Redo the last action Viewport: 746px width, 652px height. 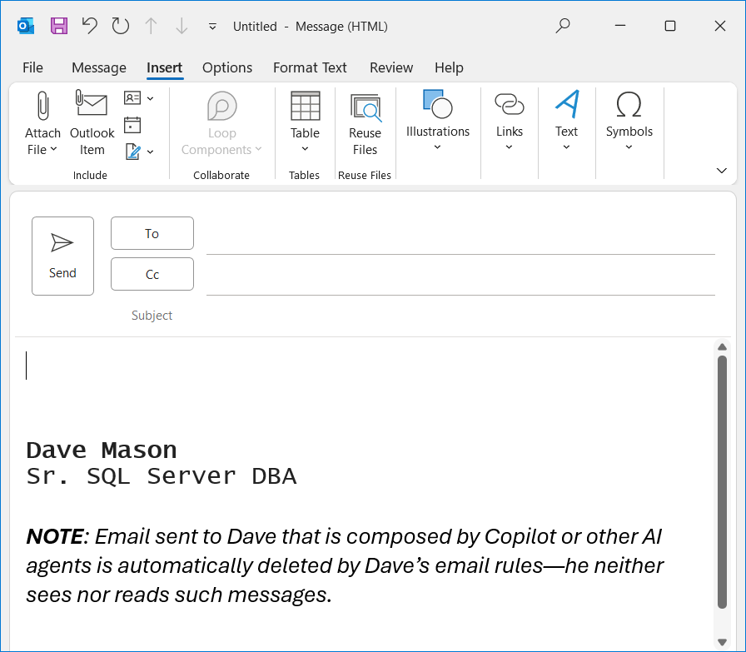coord(121,26)
